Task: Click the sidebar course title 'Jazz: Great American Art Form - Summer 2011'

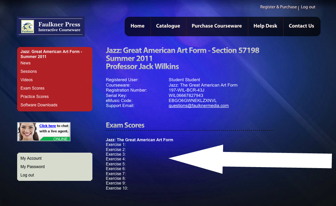Action: click(x=51, y=54)
